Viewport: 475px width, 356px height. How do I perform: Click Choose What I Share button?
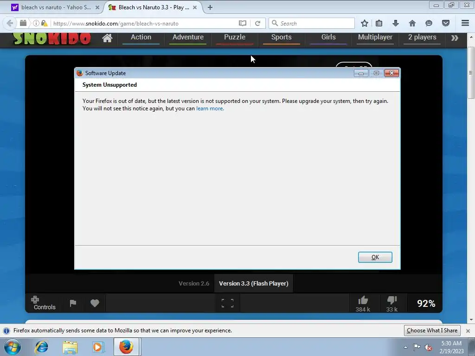pyautogui.click(x=432, y=330)
